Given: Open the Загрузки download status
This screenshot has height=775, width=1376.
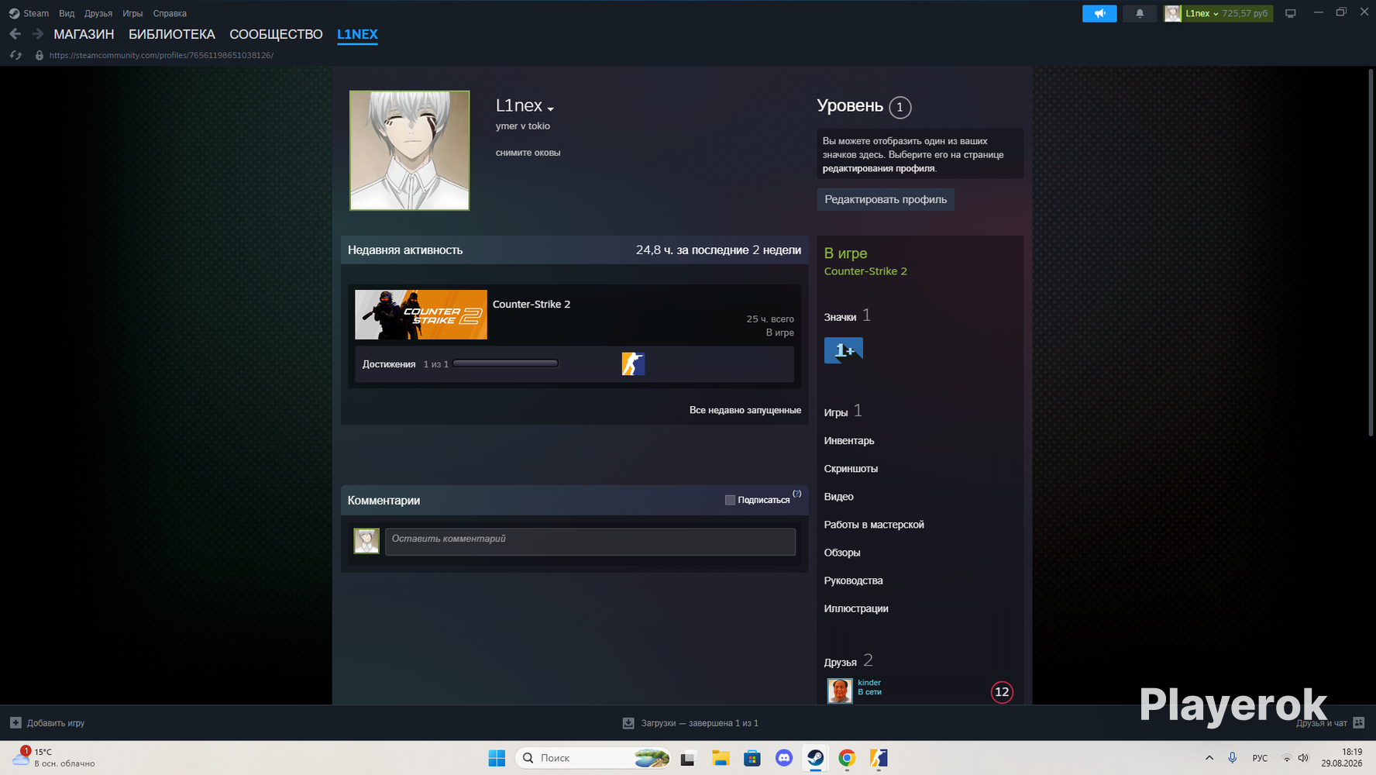Looking at the screenshot, I should [690, 723].
